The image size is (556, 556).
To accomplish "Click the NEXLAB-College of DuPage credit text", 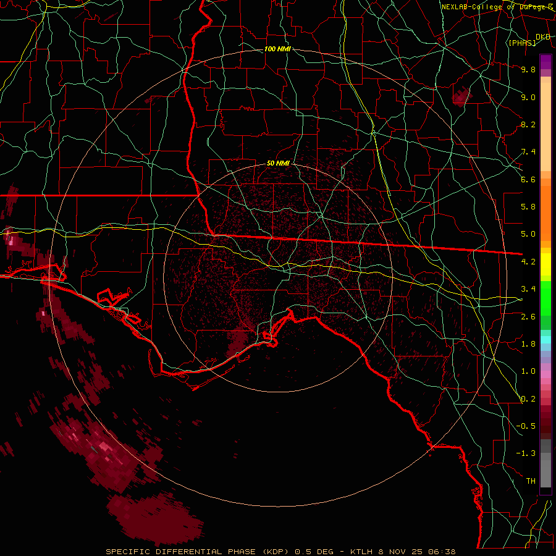I will tap(497, 7).
